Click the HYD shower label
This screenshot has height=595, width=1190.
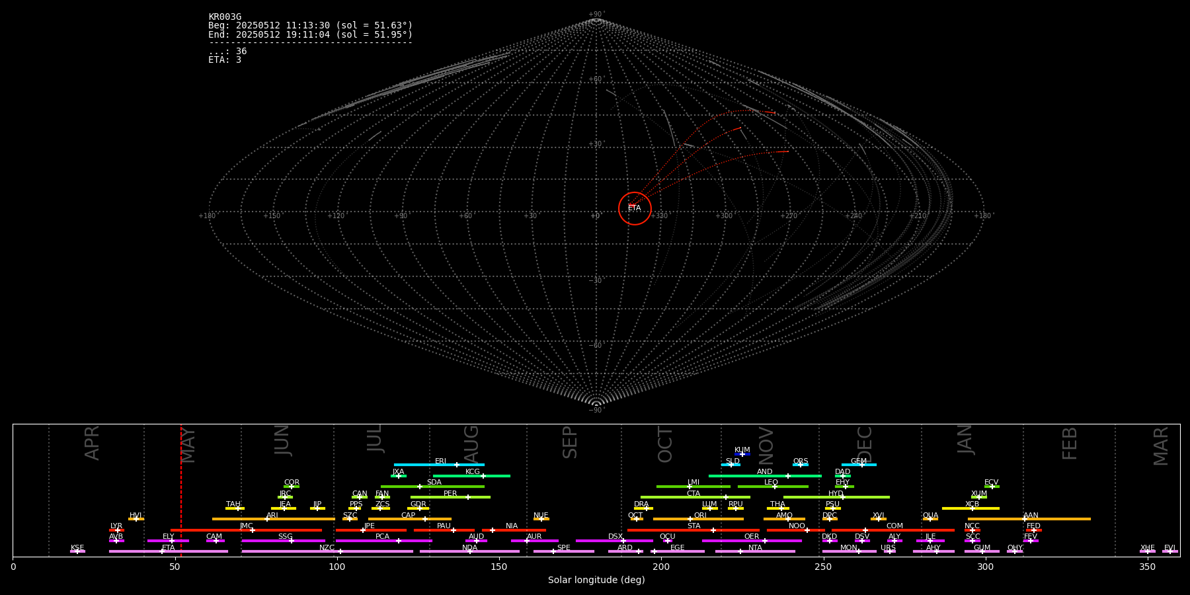tap(836, 494)
